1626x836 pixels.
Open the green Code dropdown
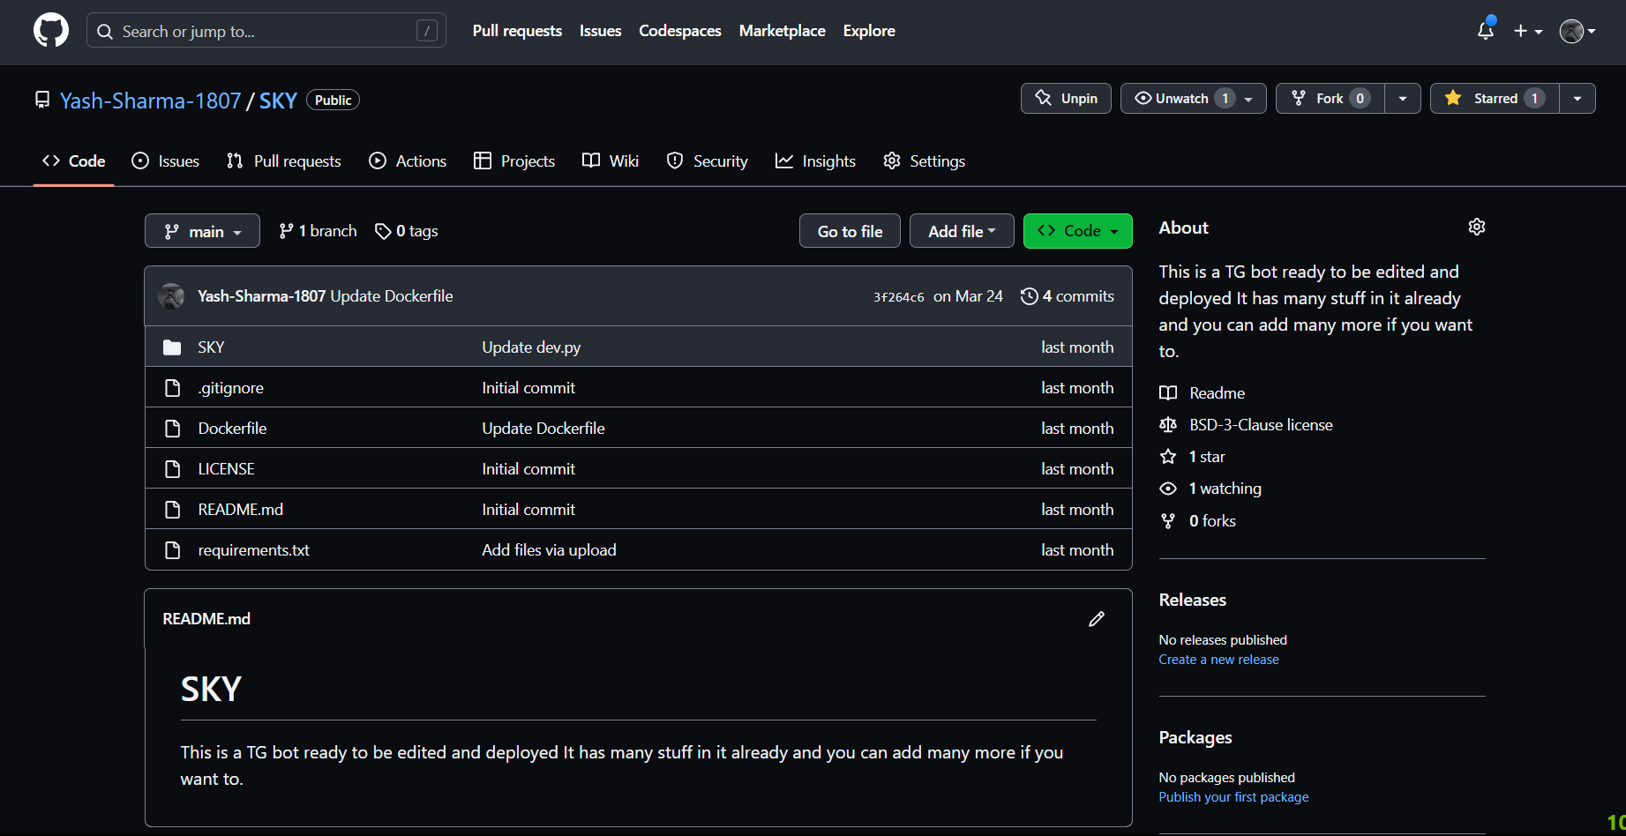pos(1077,231)
